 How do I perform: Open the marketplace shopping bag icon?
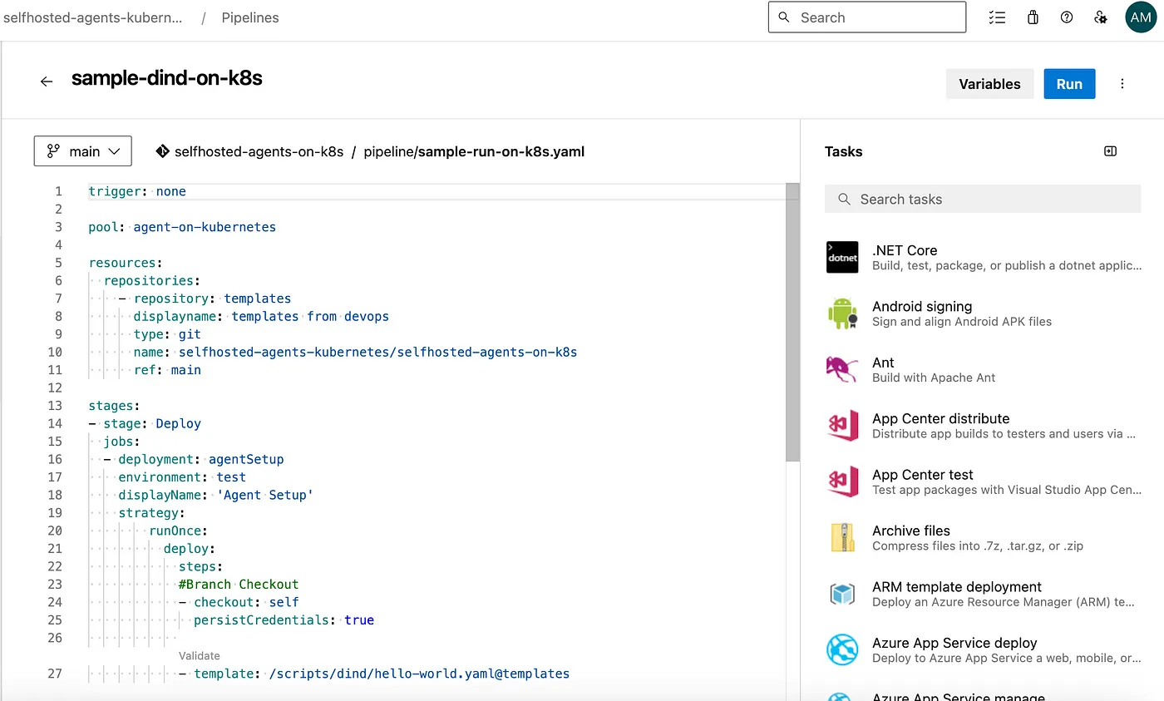(x=1033, y=17)
